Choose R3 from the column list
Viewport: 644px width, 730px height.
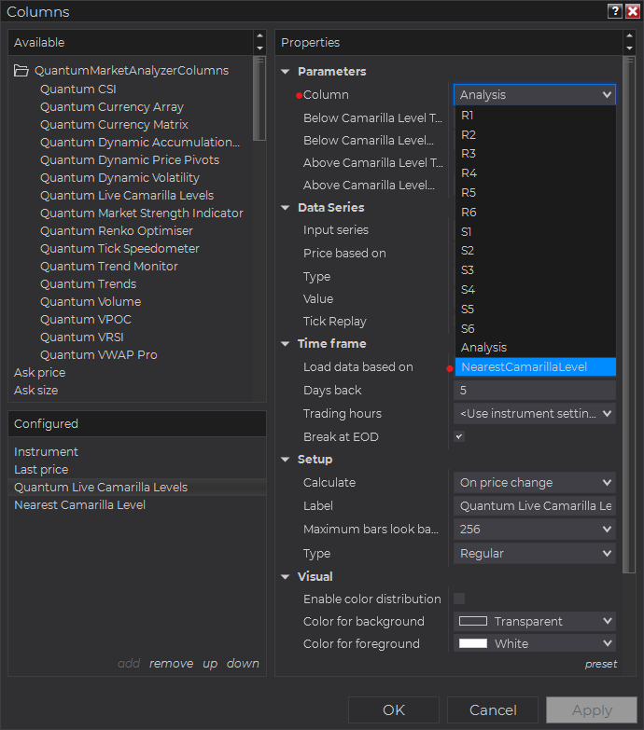[x=536, y=154]
